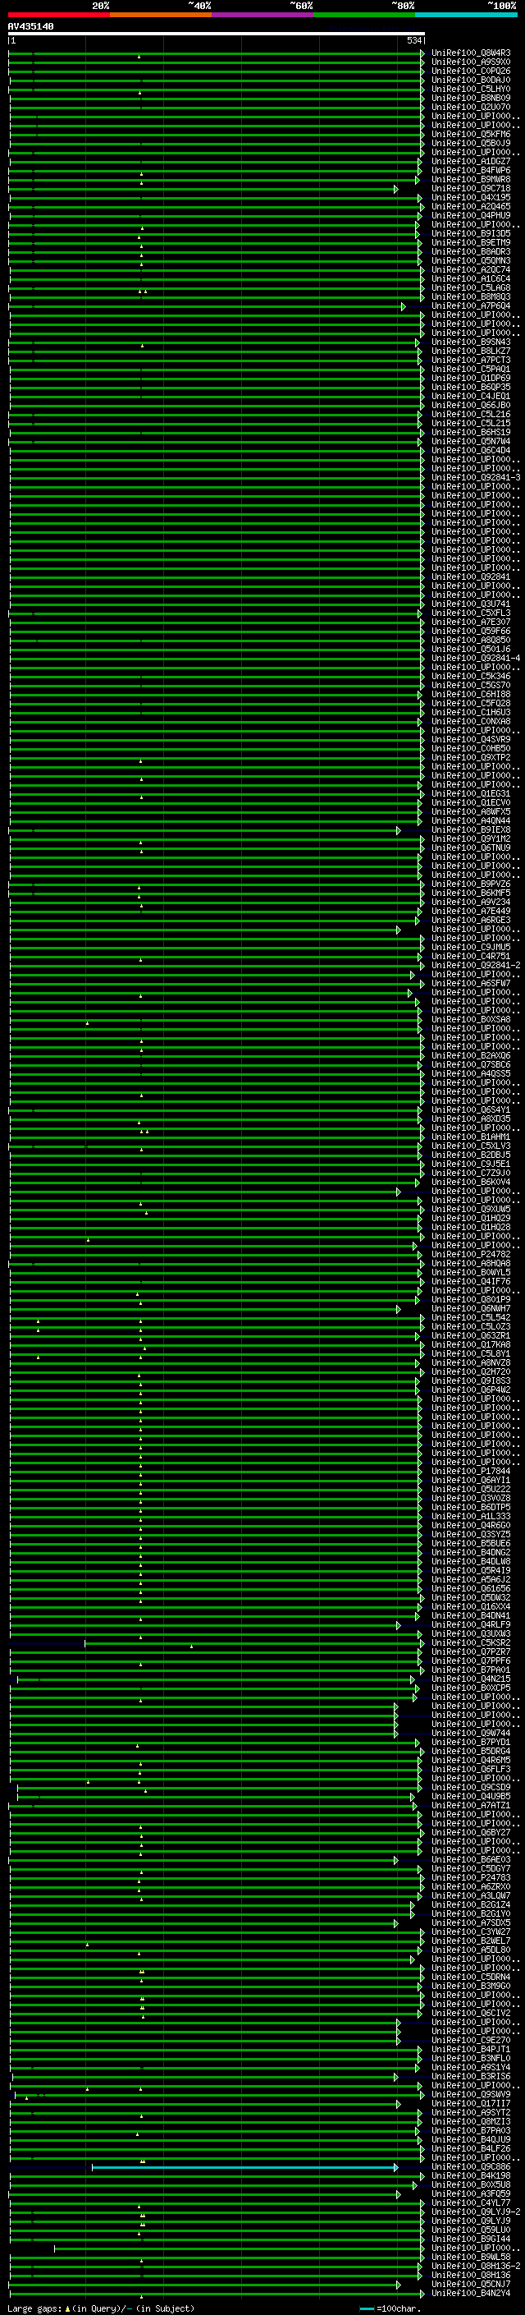The height and width of the screenshot is (2315, 525).
Task: Click hit label UniRef100_Q92841-3
Action: [x=477, y=477]
